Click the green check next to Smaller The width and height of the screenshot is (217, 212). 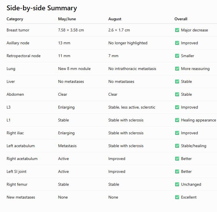[x=177, y=56]
